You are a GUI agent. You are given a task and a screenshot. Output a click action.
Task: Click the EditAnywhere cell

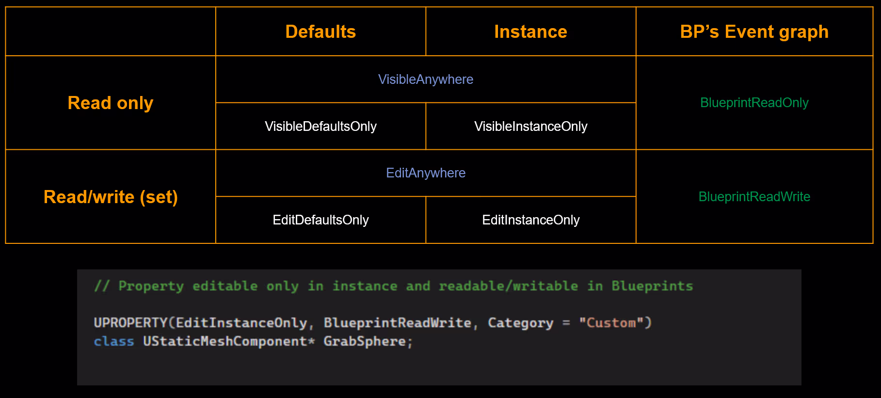426,173
